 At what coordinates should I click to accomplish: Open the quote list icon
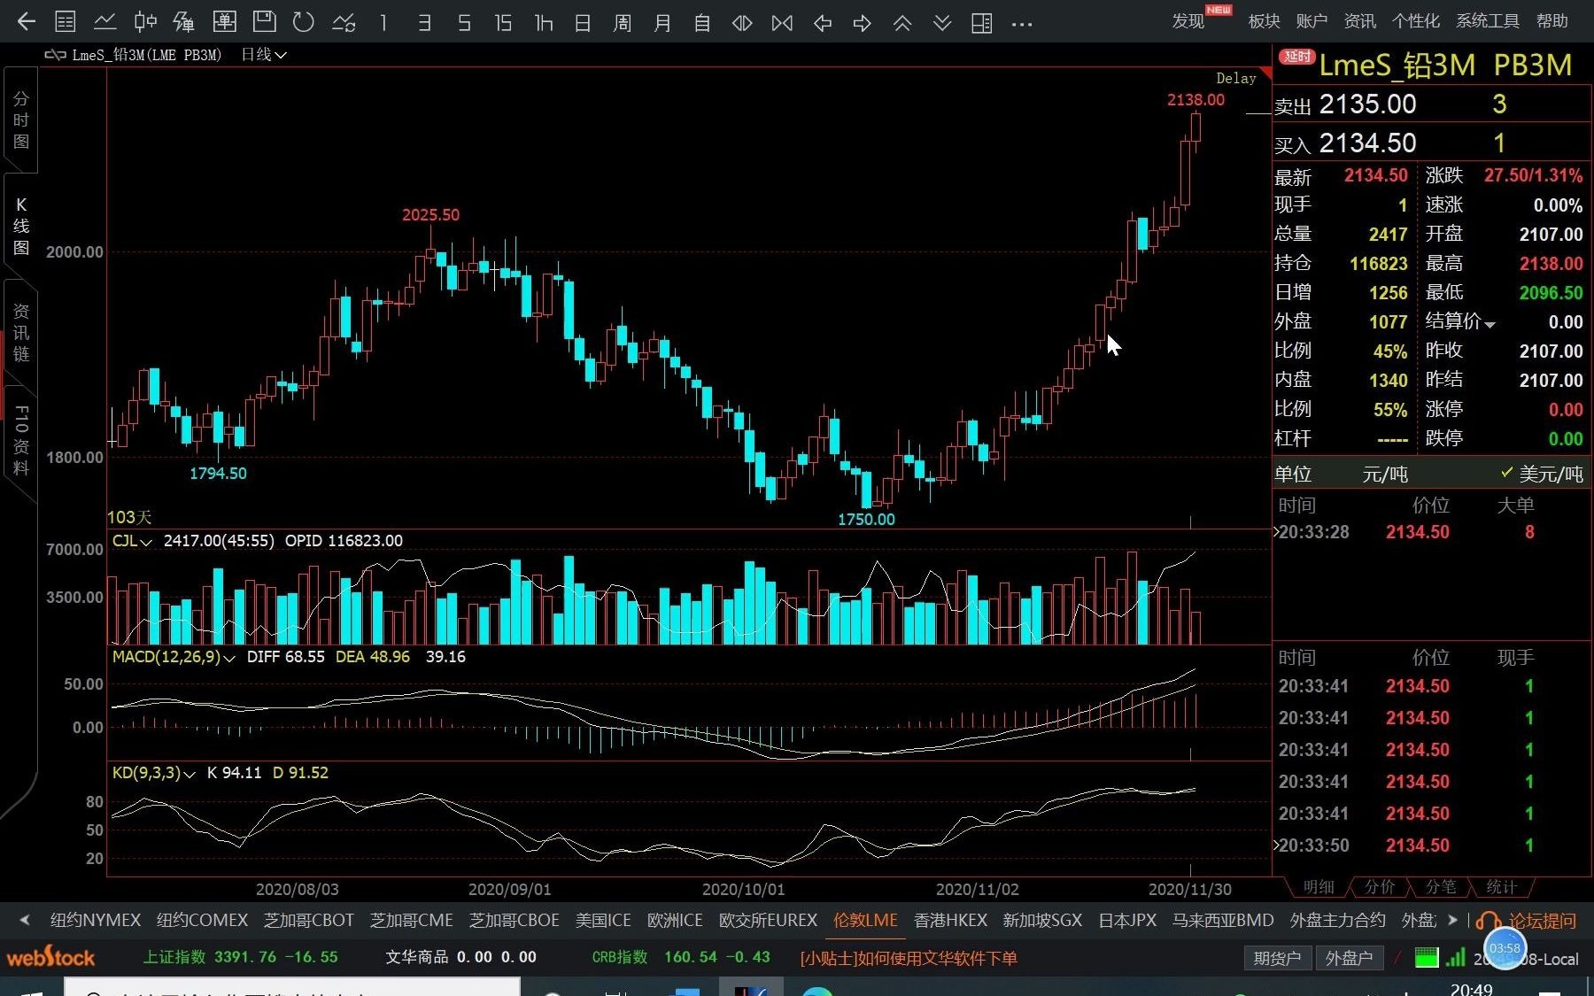coord(66,22)
